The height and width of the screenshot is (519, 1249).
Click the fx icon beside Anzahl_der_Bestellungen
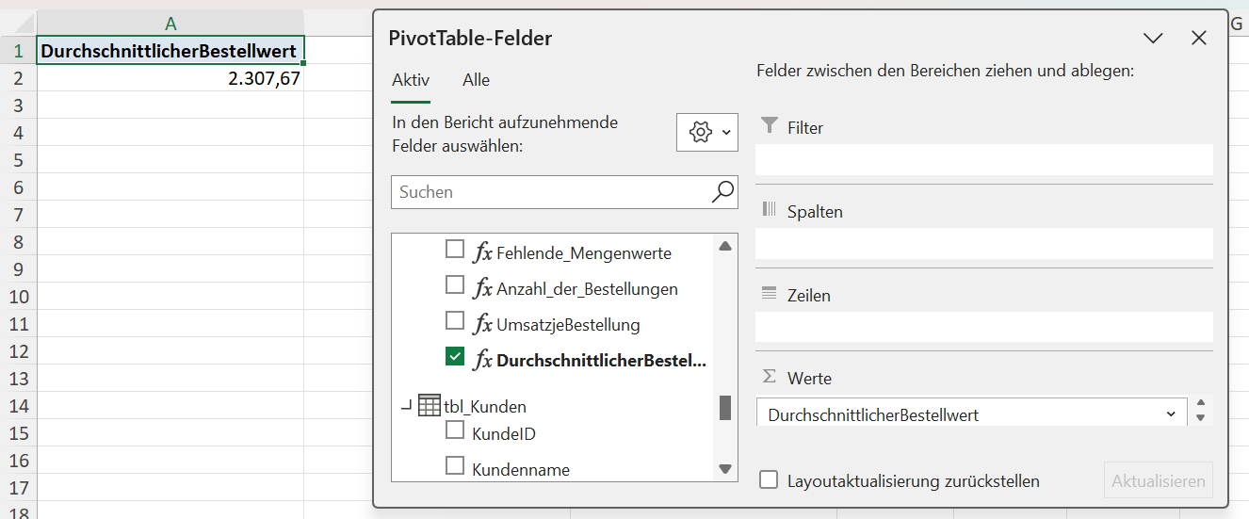[x=482, y=288]
